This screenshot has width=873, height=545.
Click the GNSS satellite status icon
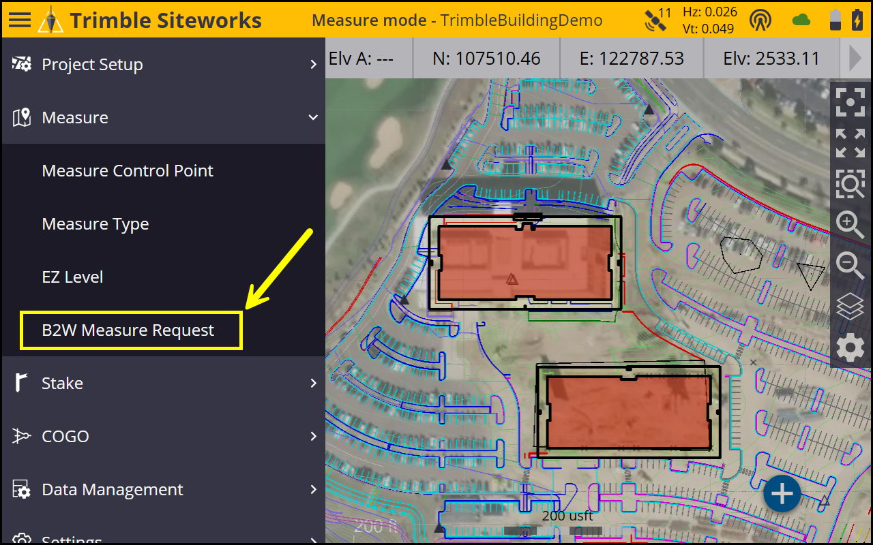point(657,20)
